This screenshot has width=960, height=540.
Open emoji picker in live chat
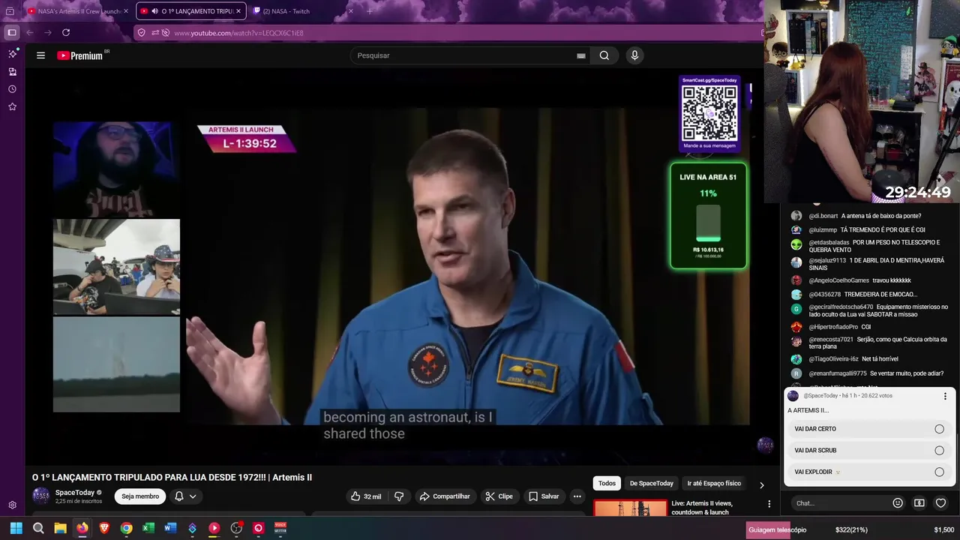[898, 503]
